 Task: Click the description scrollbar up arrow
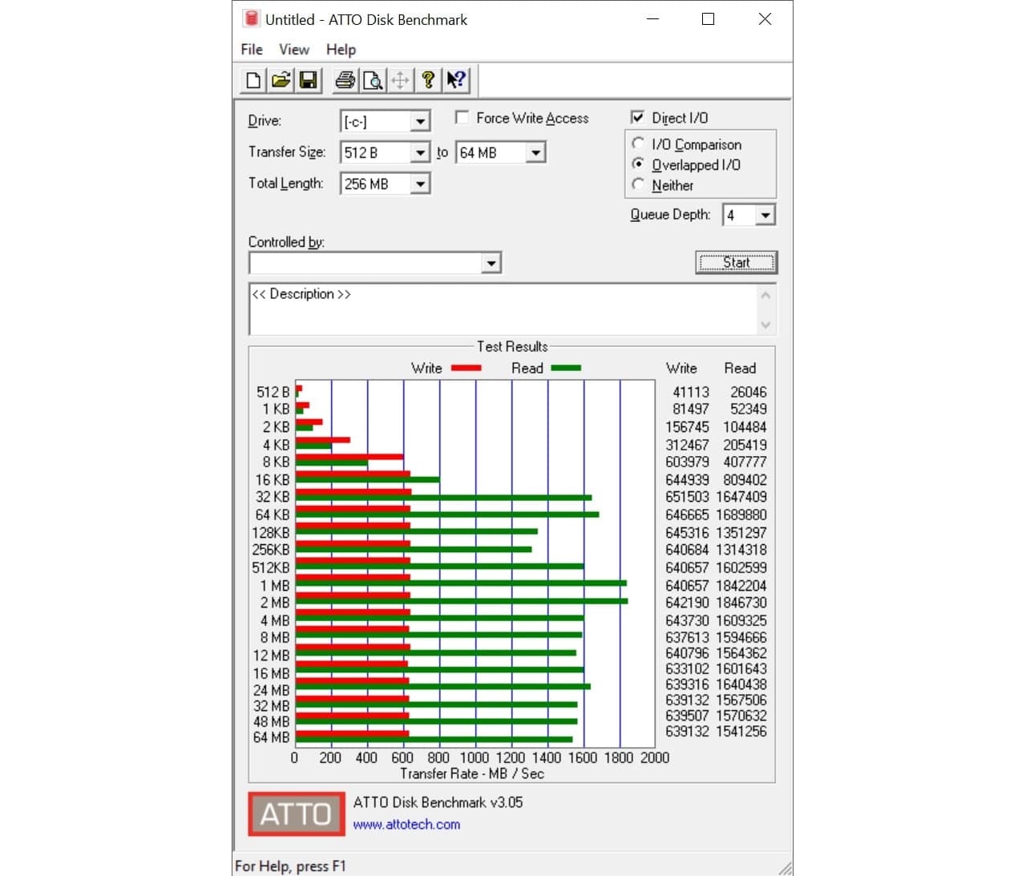coord(765,295)
